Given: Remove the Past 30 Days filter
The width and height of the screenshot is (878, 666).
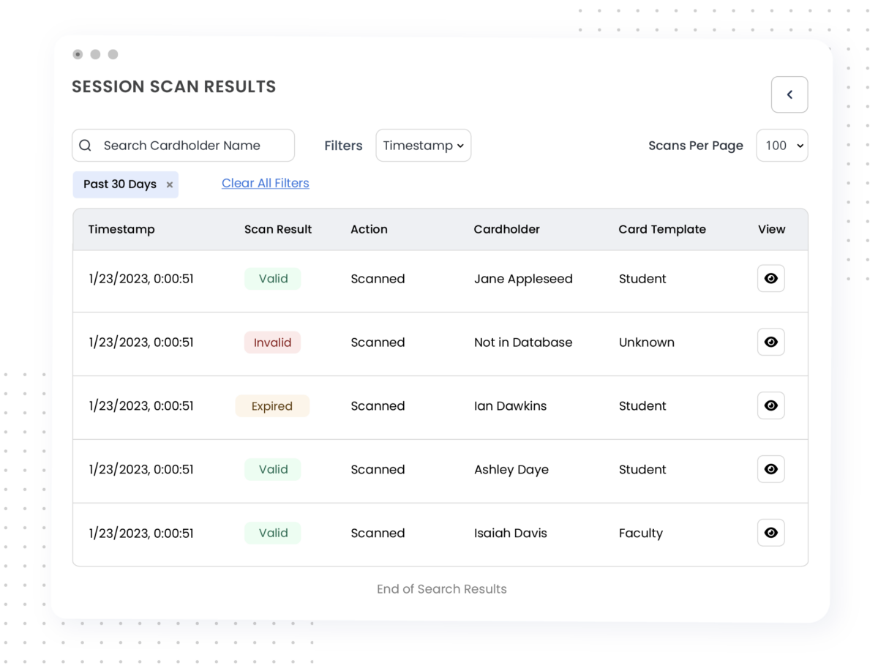Looking at the screenshot, I should point(169,184).
